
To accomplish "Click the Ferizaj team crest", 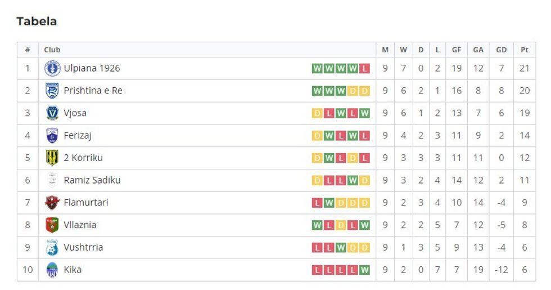I will pos(52,136).
